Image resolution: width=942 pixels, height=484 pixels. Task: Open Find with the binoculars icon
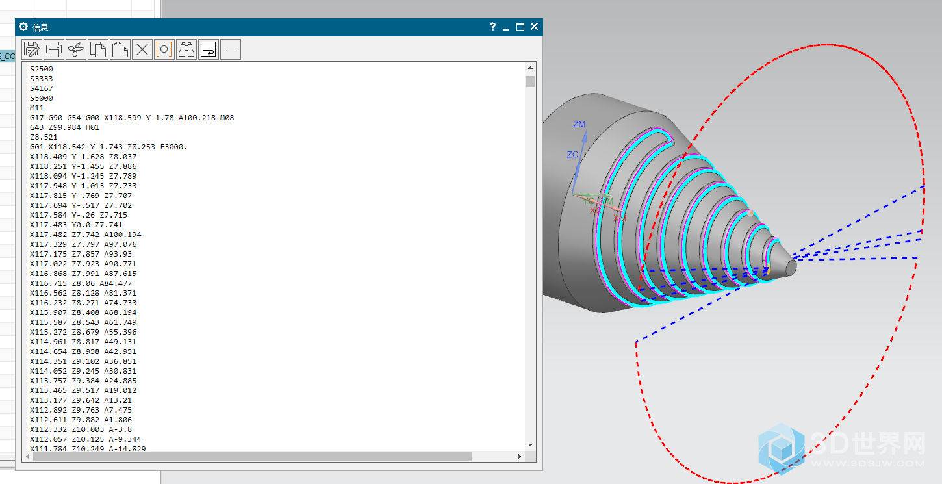pyautogui.click(x=186, y=49)
